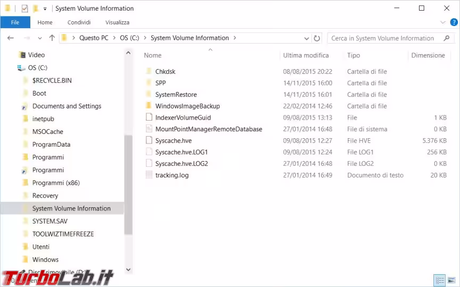Switch to Details view icon in status bar
The image size is (460, 287).
point(439,281)
